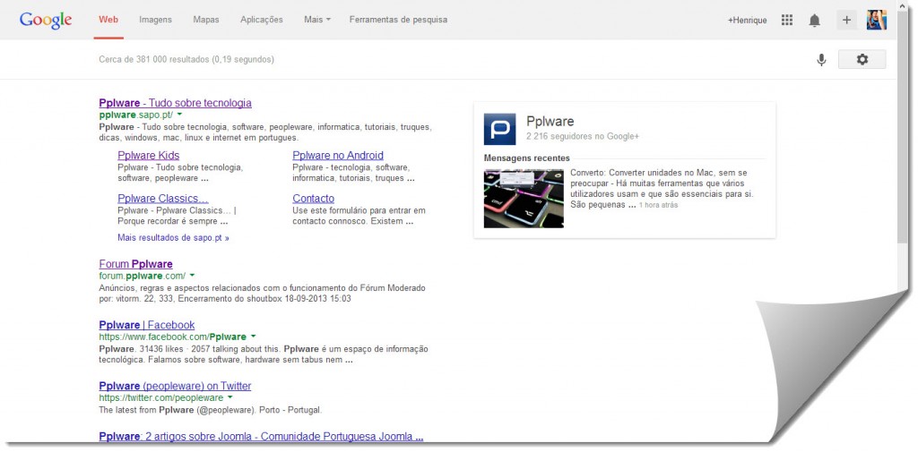Open Ferramentas de pesquisa
This screenshot has width=918, height=452.
point(398,20)
